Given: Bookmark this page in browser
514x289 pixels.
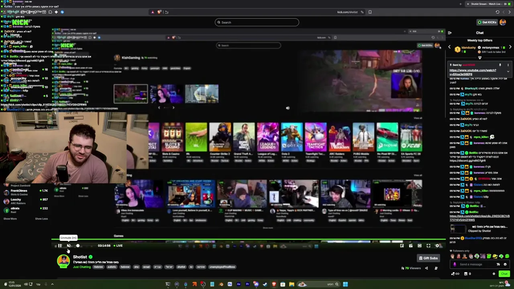Looking at the screenshot, I should pyautogui.click(x=370, y=12).
